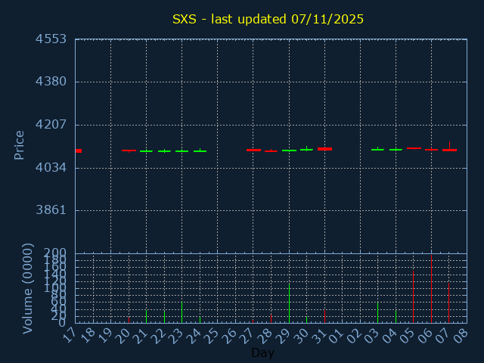The width and height of the screenshot is (484, 363).
Task: Click the tall green volume bar on day 29
Action: tap(289, 302)
